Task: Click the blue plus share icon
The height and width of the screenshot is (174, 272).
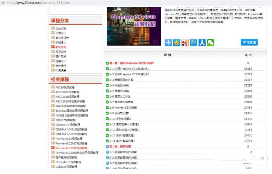Action: 168,43
